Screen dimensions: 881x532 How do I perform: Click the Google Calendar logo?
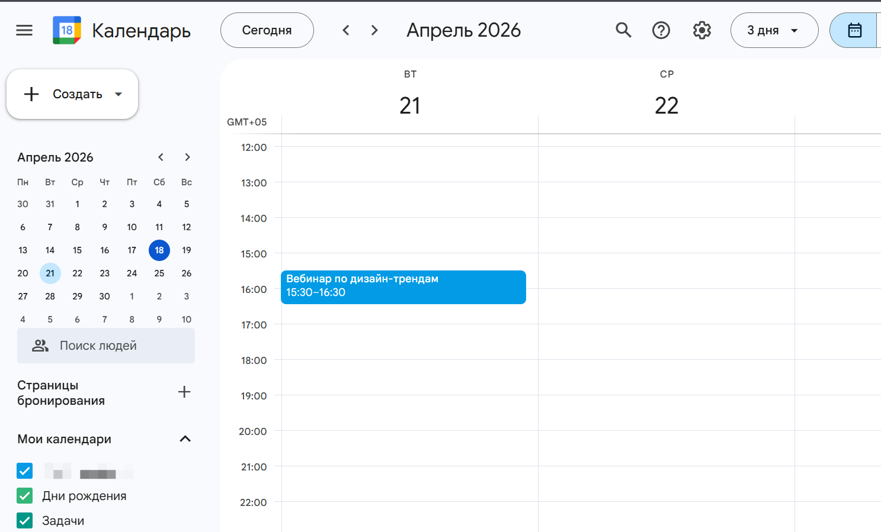tap(67, 30)
